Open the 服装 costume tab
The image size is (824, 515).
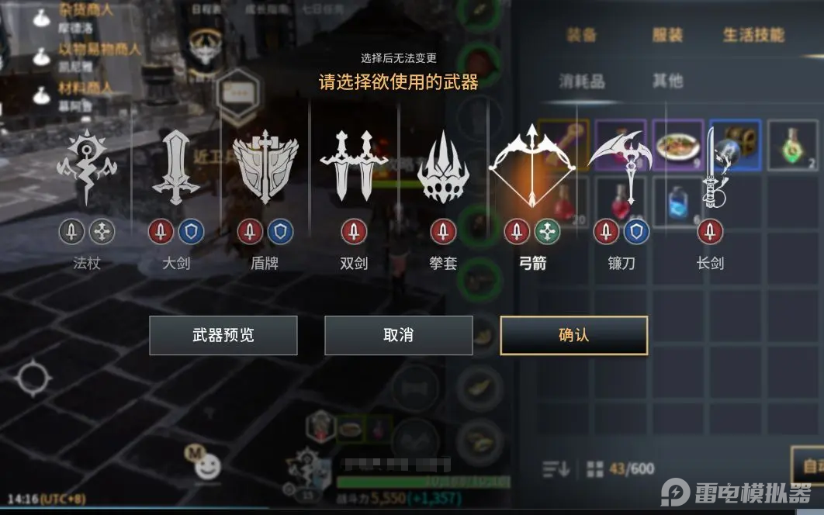[667, 35]
